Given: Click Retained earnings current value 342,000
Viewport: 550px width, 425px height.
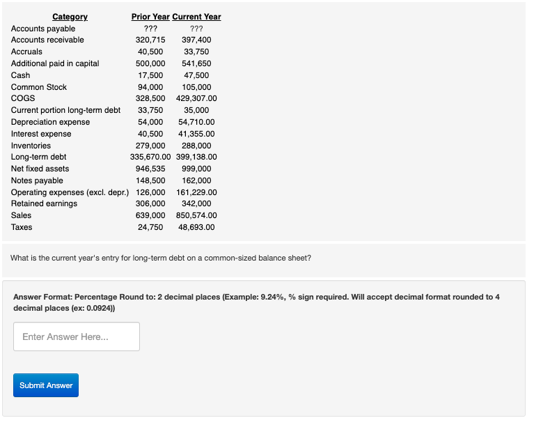Looking at the screenshot, I should tap(196, 203).
